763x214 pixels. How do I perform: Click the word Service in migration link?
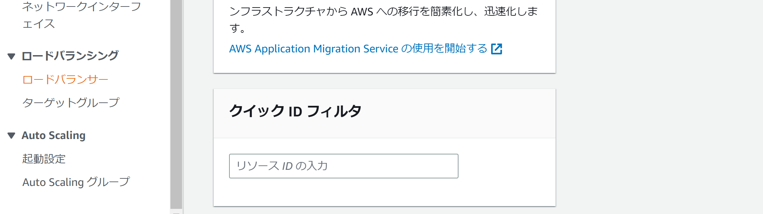pos(381,49)
